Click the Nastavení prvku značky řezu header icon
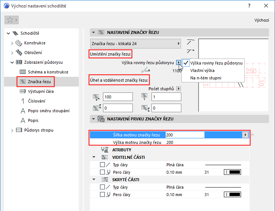Viewport: 275px width, 211px height. (101, 119)
